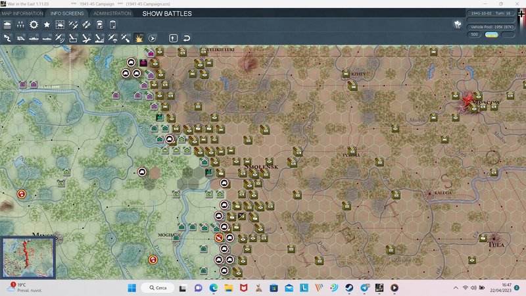
Task: Click the Kaluga city label
Action: click(442, 193)
